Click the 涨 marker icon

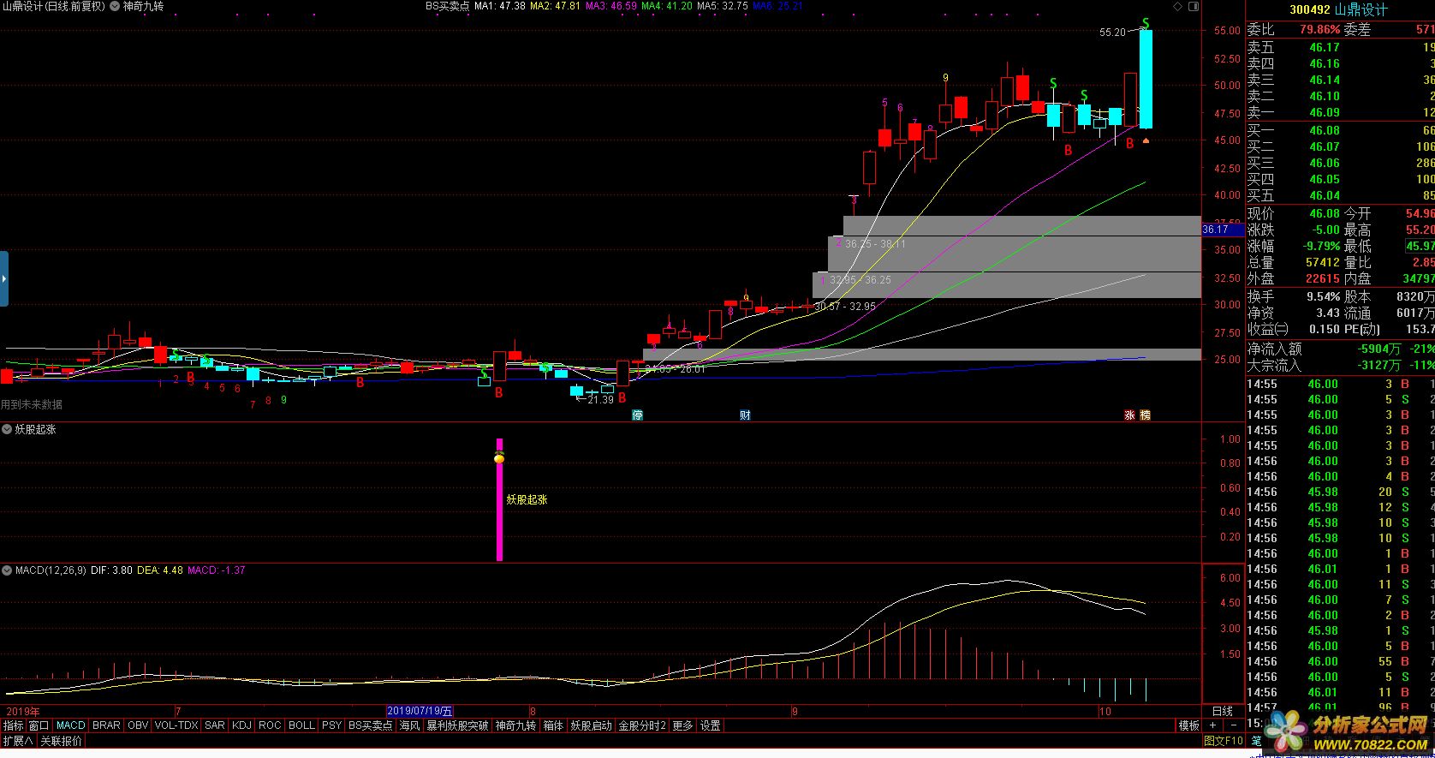coord(1129,415)
